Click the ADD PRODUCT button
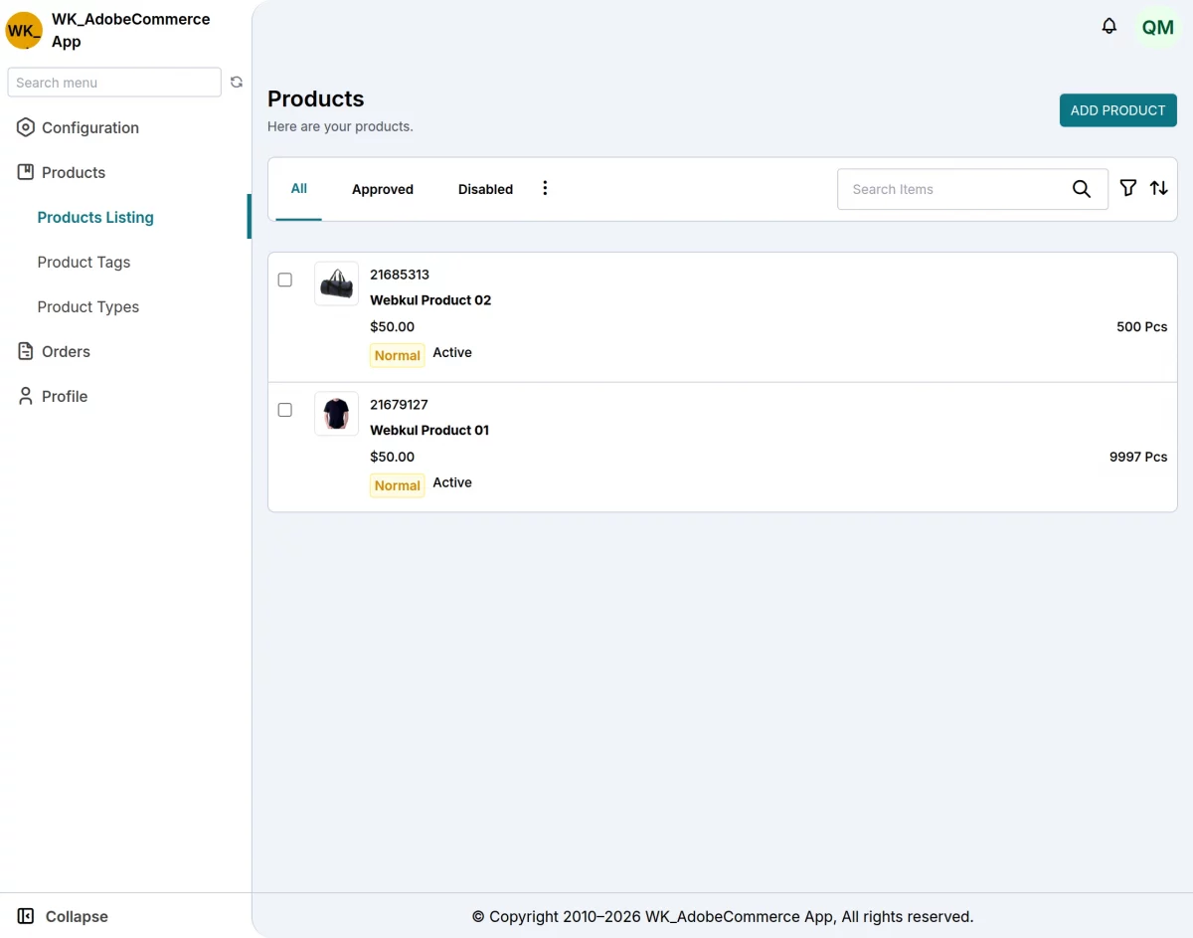Image resolution: width=1193 pixels, height=938 pixels. point(1117,109)
